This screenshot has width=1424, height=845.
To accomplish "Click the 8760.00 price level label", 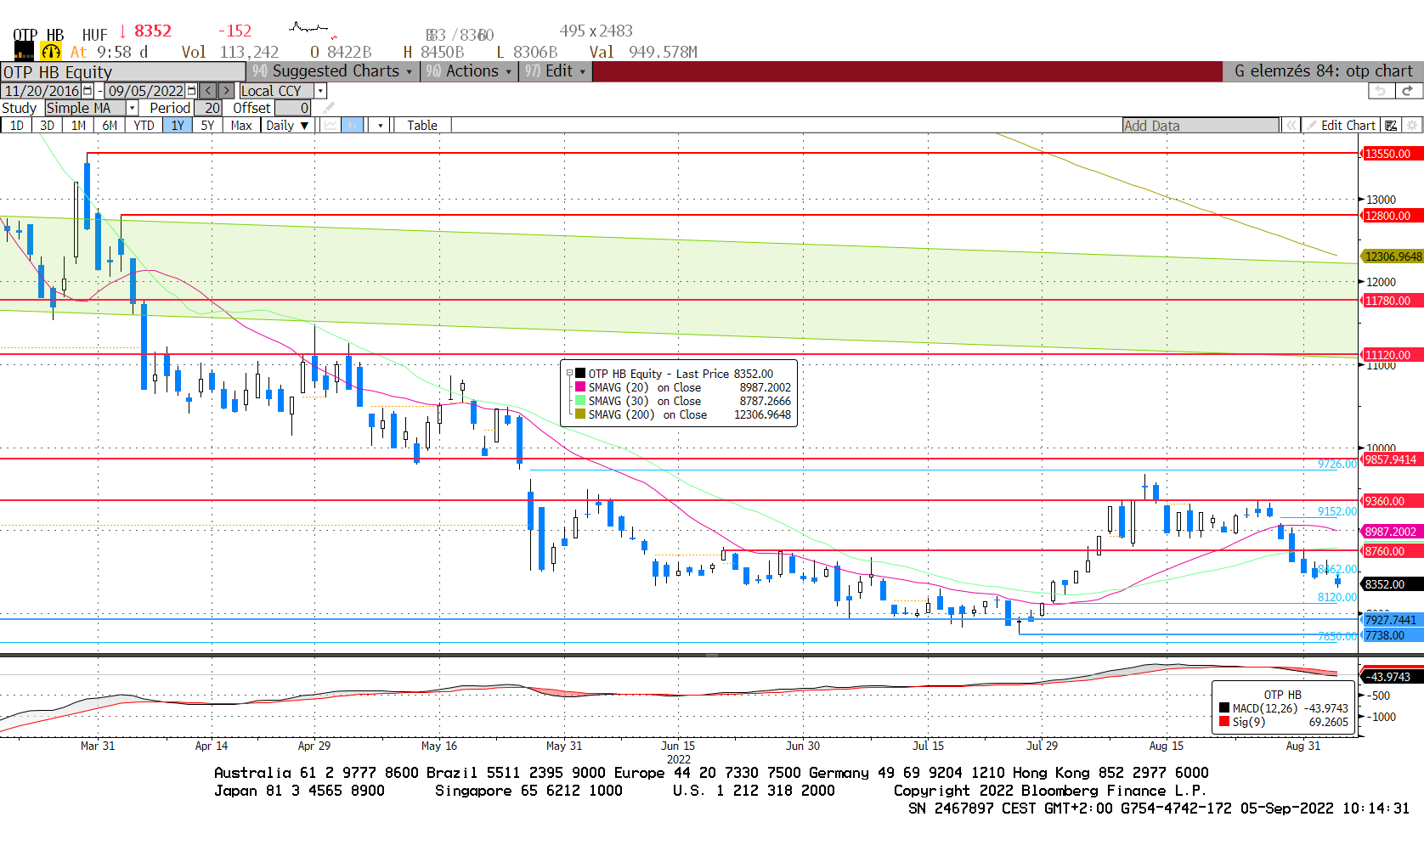I will 1392,551.
